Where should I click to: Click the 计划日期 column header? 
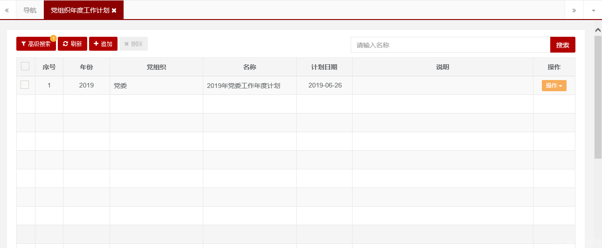coord(324,67)
